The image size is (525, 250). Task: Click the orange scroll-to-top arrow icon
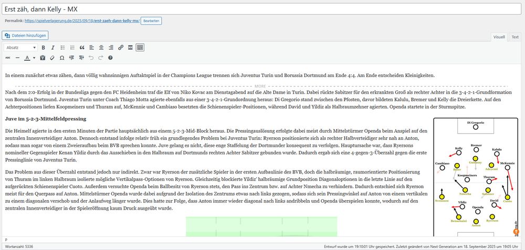tap(516, 231)
